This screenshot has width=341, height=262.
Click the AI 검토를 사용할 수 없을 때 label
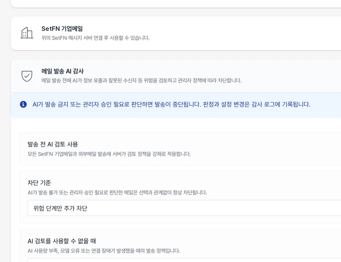[62, 241]
